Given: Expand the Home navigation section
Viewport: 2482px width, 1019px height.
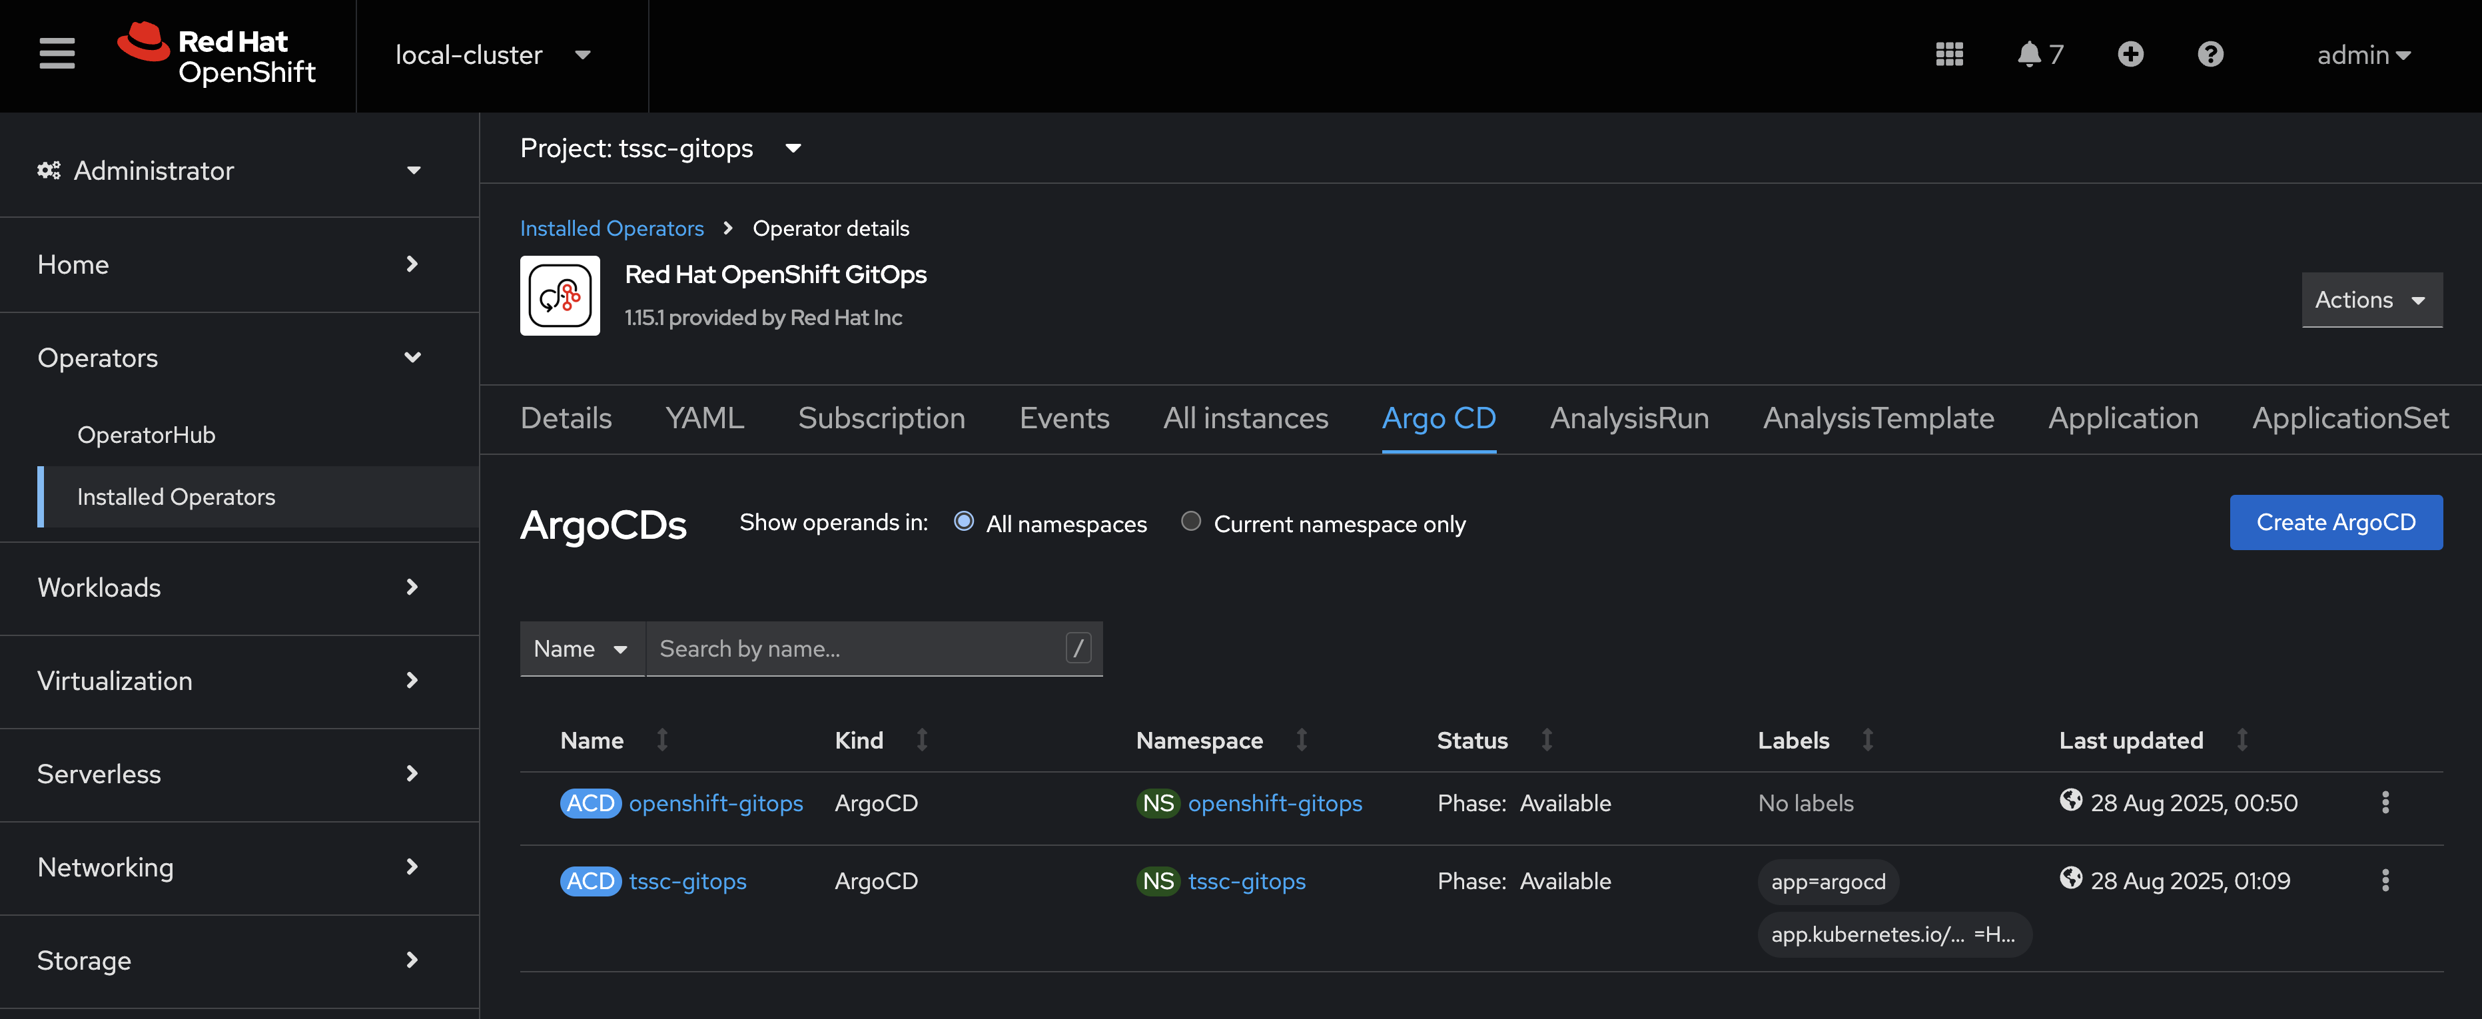Looking at the screenshot, I should (x=229, y=264).
